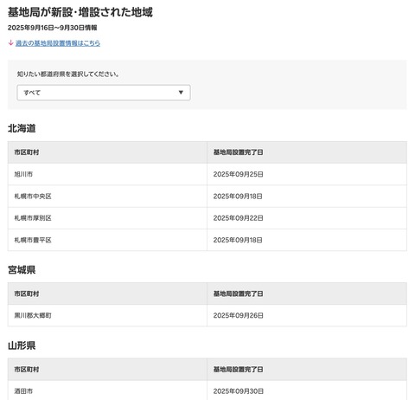Click the date 2025年09月25日 for 旭川市
Viewport: 415px width, 400px height.
click(x=238, y=174)
